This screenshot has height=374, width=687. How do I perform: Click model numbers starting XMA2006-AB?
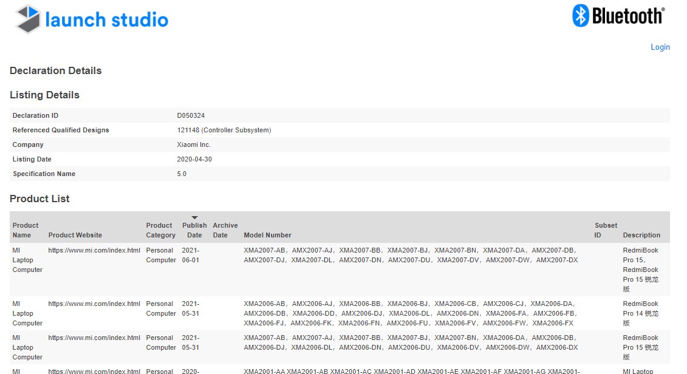410,313
